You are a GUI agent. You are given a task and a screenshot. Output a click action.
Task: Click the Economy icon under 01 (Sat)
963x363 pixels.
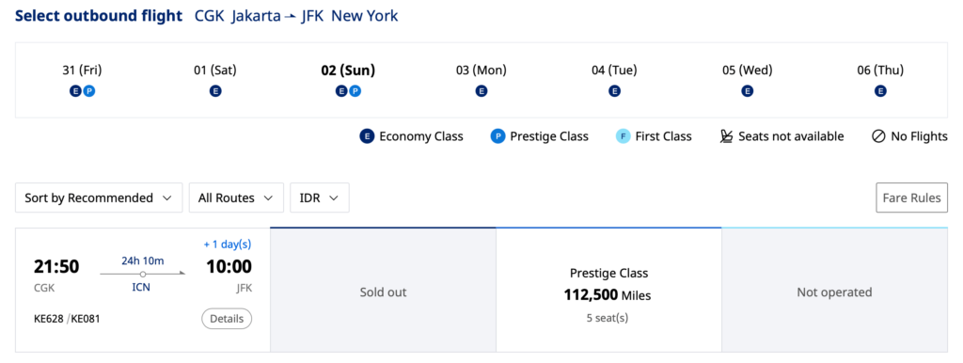click(215, 91)
